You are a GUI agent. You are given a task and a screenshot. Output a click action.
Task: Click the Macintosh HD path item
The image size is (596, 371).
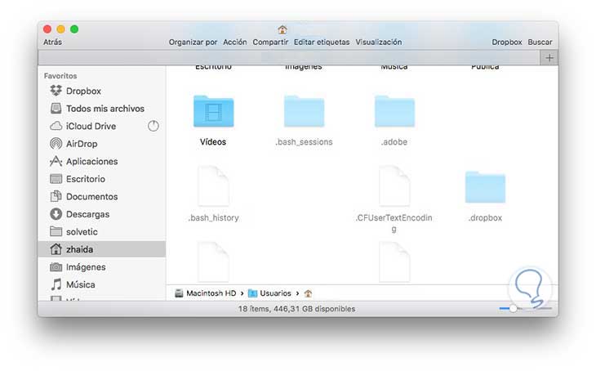(205, 293)
